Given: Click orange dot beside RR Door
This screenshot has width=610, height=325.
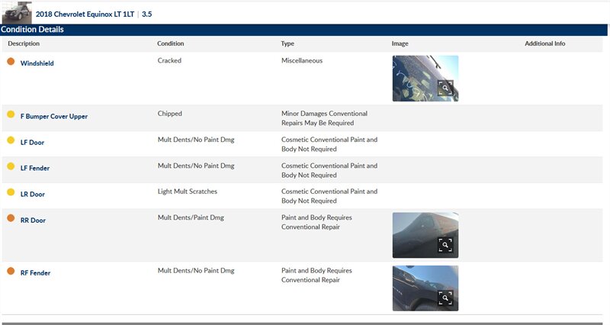Looking at the screenshot, I should coord(11,218).
